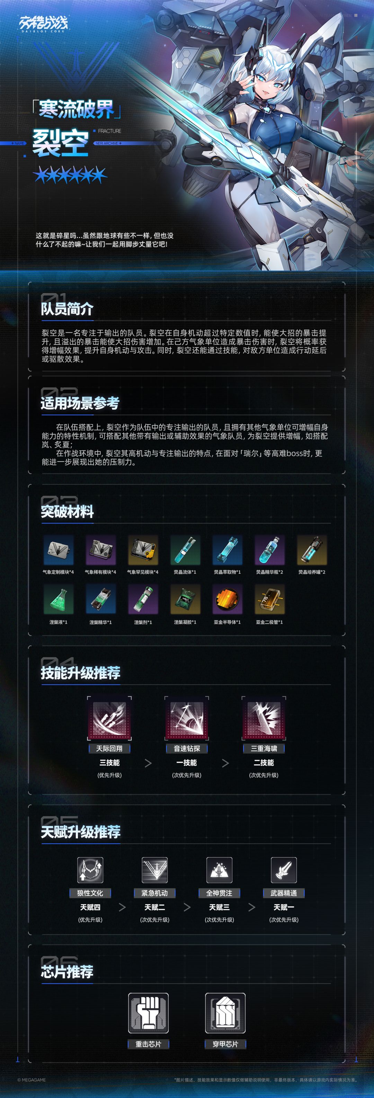This screenshot has width=374, height=1098.
Task: Select the 荧晶流体 vial icon
Action: pos(185,550)
